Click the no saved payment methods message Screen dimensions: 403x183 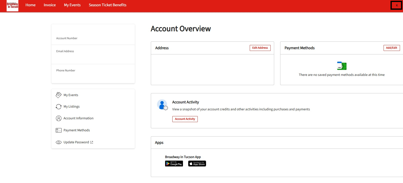pyautogui.click(x=342, y=75)
